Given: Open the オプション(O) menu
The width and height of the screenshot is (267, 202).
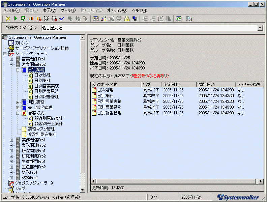Looking at the screenshot, I should (x=117, y=10).
